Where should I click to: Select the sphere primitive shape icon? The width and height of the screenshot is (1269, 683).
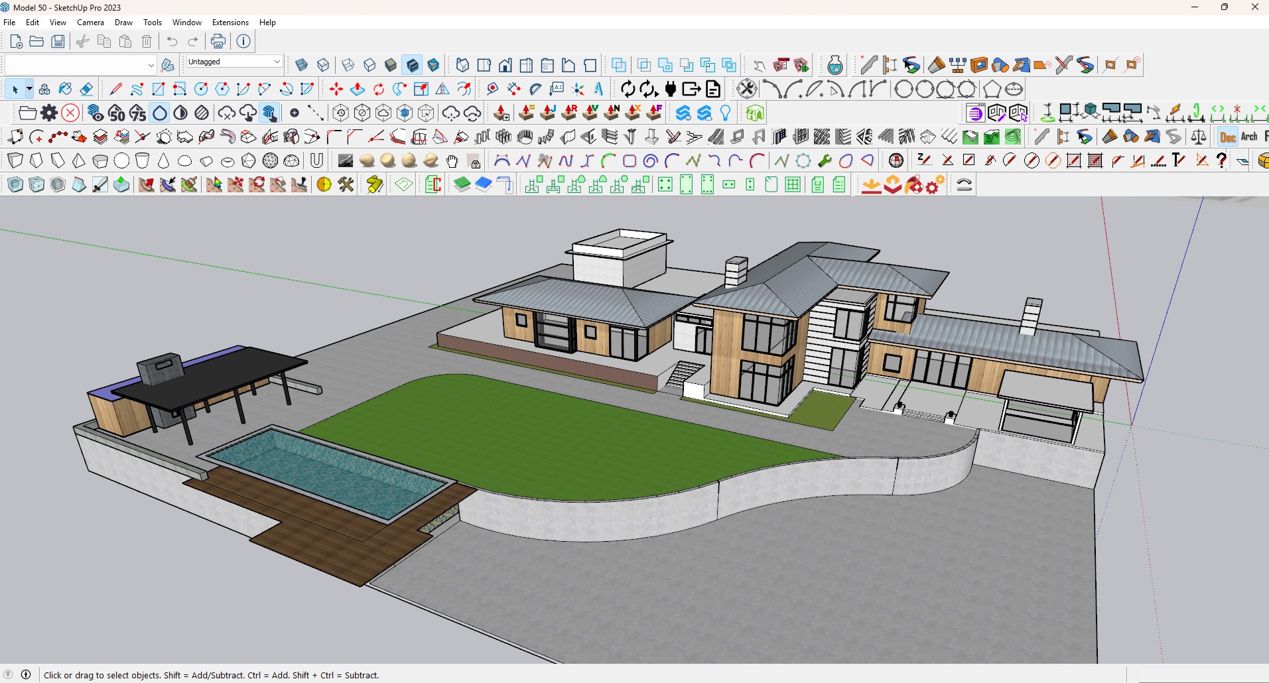121,160
